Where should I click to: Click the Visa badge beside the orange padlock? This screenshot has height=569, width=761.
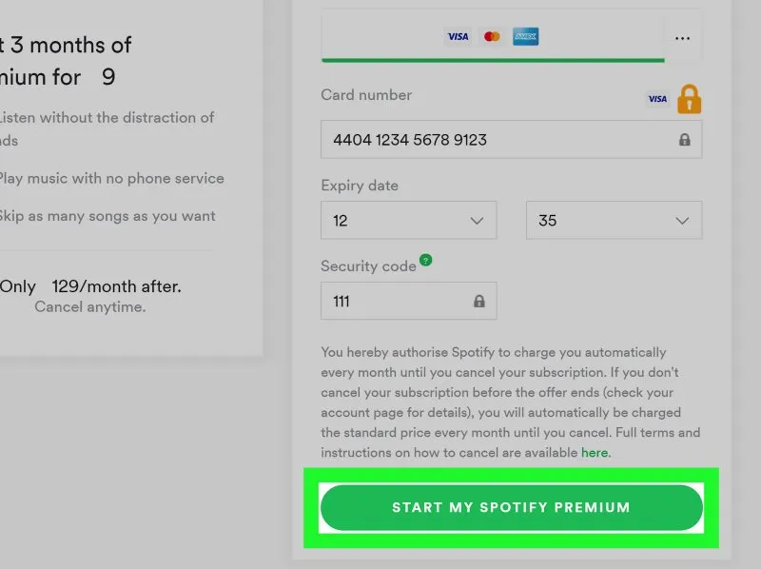coord(657,99)
